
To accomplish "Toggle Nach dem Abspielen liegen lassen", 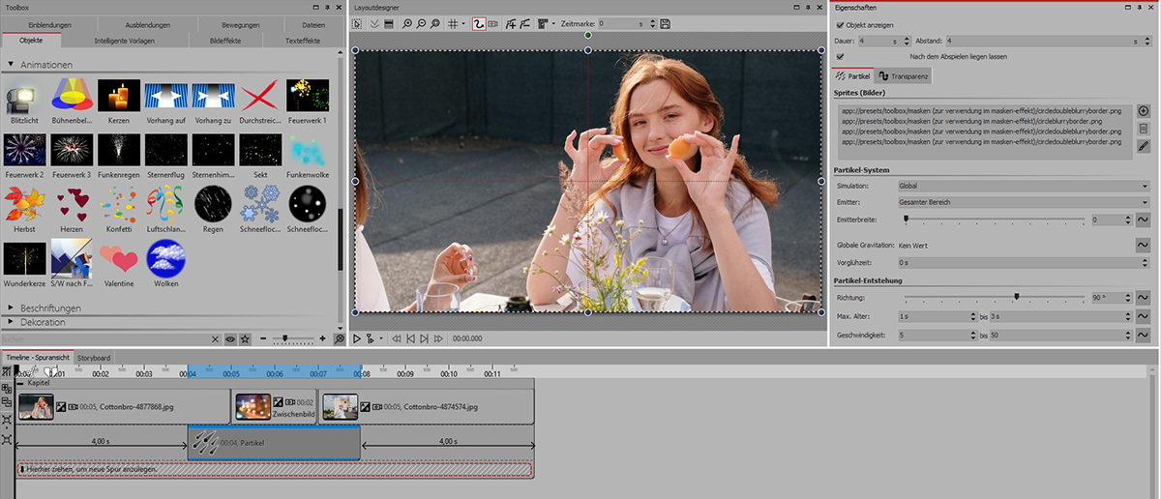I will click(x=840, y=57).
